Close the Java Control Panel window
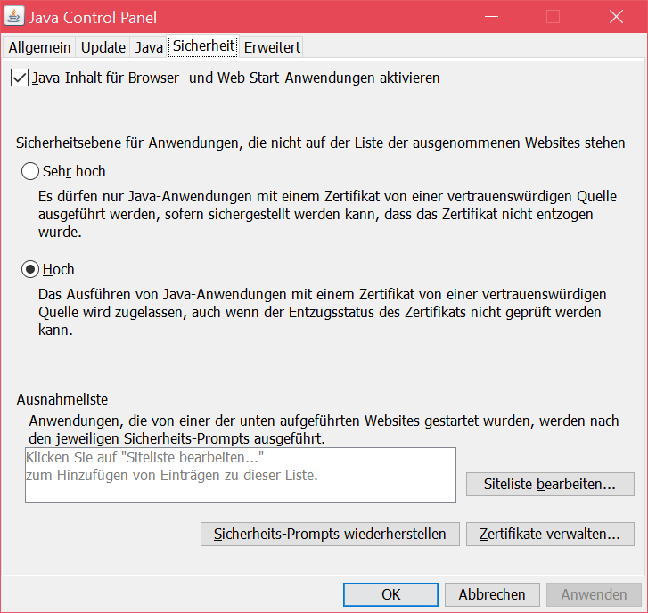 click(x=616, y=17)
